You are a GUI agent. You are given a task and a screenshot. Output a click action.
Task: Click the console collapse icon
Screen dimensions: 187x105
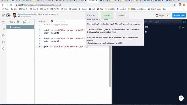pos(180,27)
